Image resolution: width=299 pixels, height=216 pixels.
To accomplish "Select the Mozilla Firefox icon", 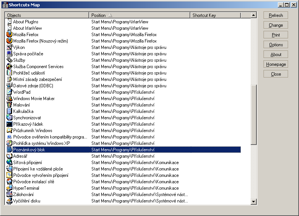I will 9,34.
